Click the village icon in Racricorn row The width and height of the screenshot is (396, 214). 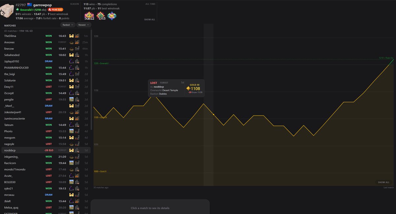coord(71,163)
